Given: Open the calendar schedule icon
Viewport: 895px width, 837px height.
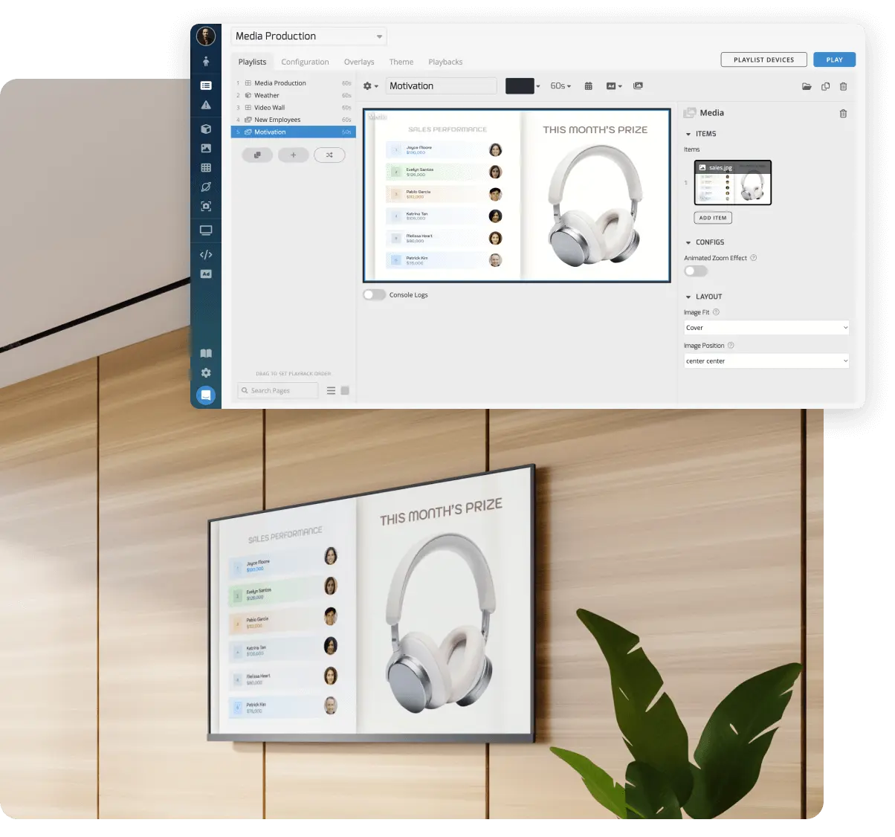Looking at the screenshot, I should tap(588, 86).
